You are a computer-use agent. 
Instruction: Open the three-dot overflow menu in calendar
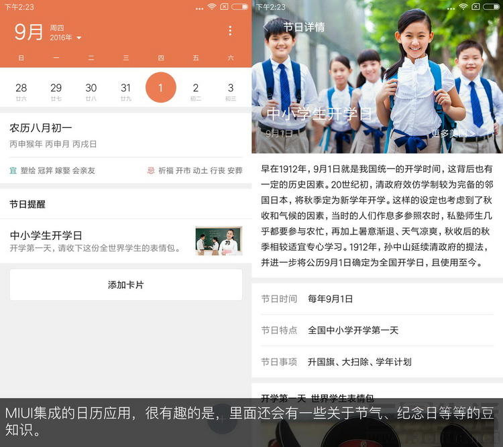[x=230, y=30]
